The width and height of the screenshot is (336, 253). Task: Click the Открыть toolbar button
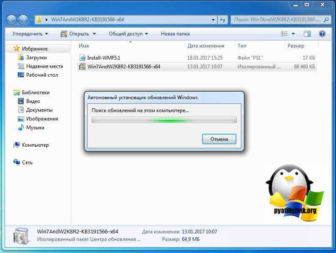coord(75,34)
